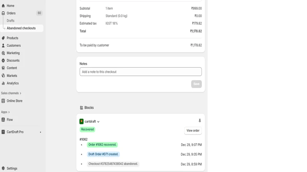Viewport: 307px width, 172px height.
Task: Click the To be paid by customer label
Action: (94, 45)
